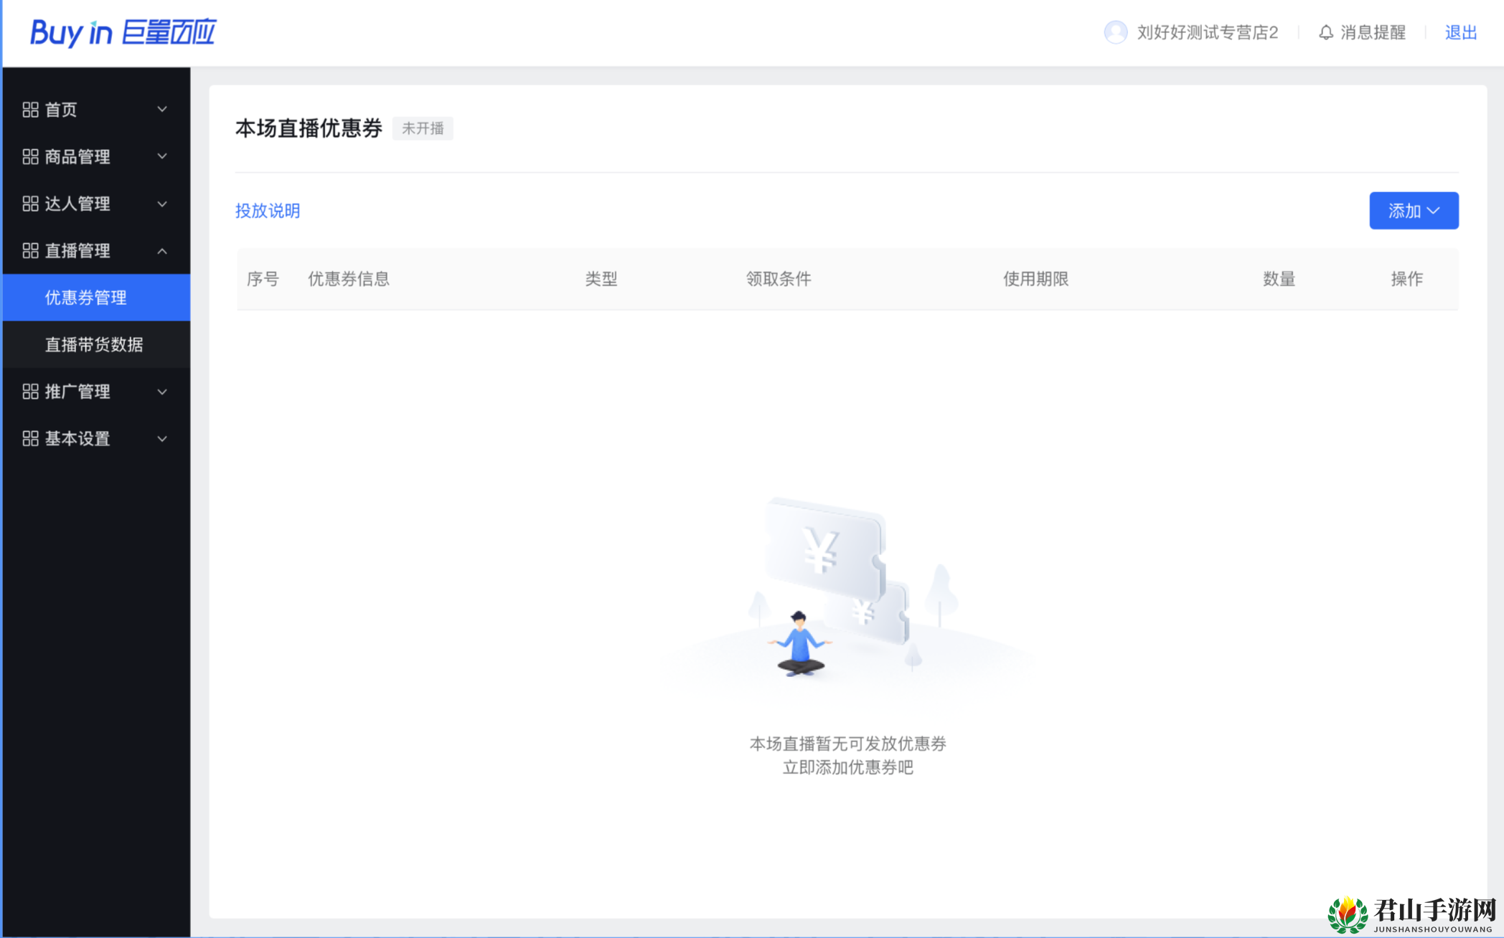This screenshot has height=938, width=1504.
Task: Click the user avatar icon
Action: pyautogui.click(x=1115, y=32)
